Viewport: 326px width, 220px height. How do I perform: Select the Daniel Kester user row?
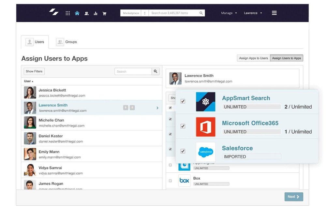click(x=92, y=138)
